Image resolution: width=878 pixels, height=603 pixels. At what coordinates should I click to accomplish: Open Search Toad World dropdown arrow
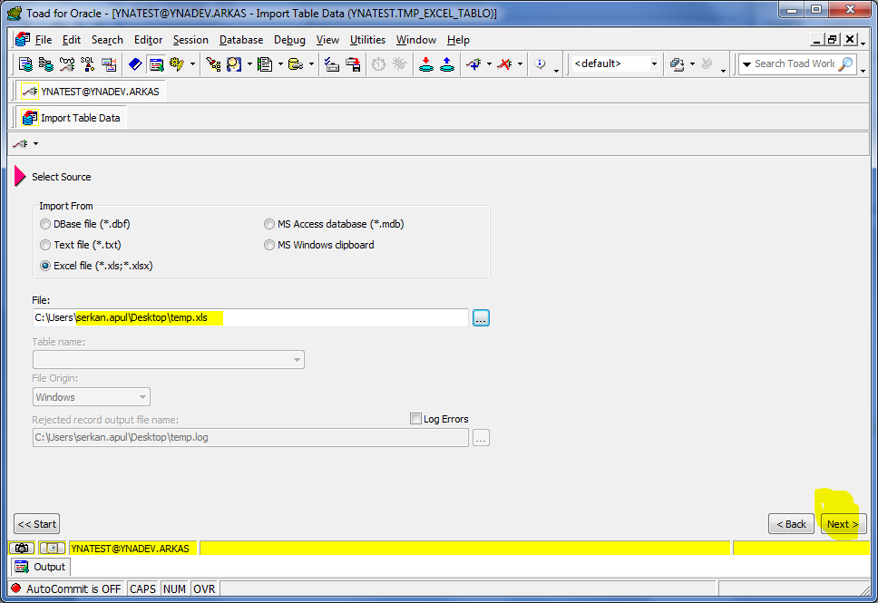746,64
